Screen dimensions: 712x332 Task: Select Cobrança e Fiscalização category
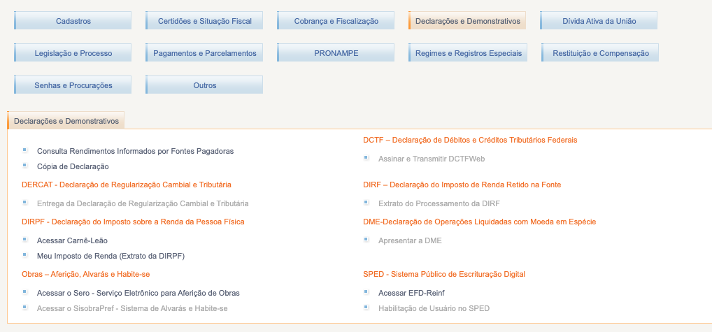pyautogui.click(x=336, y=21)
